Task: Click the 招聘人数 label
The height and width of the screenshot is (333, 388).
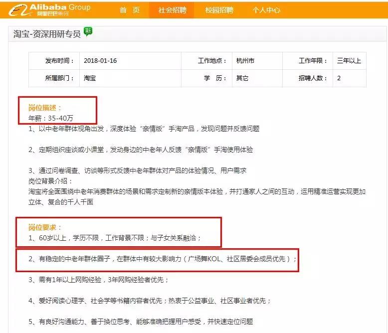Action: tap(313, 78)
